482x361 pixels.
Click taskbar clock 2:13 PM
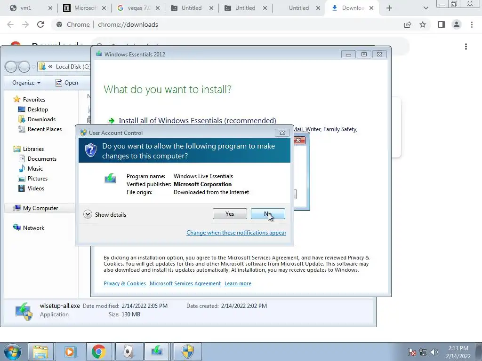[x=458, y=352]
